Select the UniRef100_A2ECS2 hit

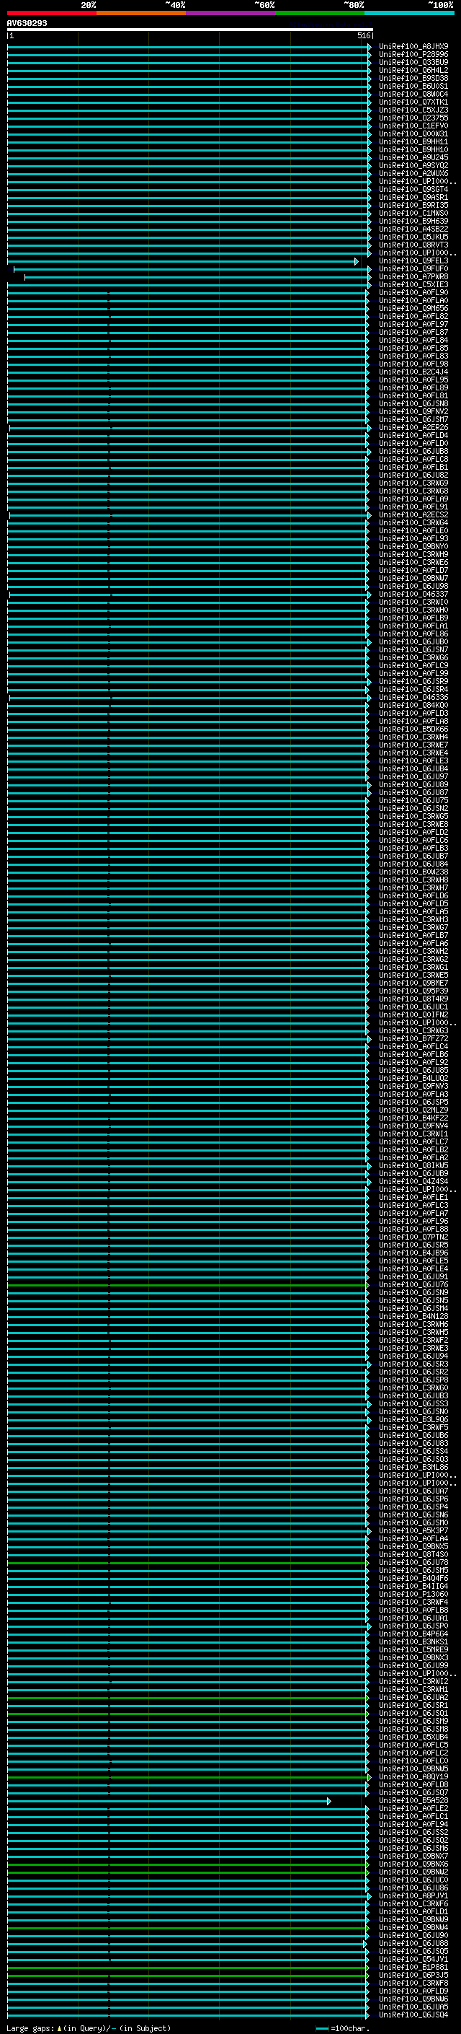coord(413,515)
